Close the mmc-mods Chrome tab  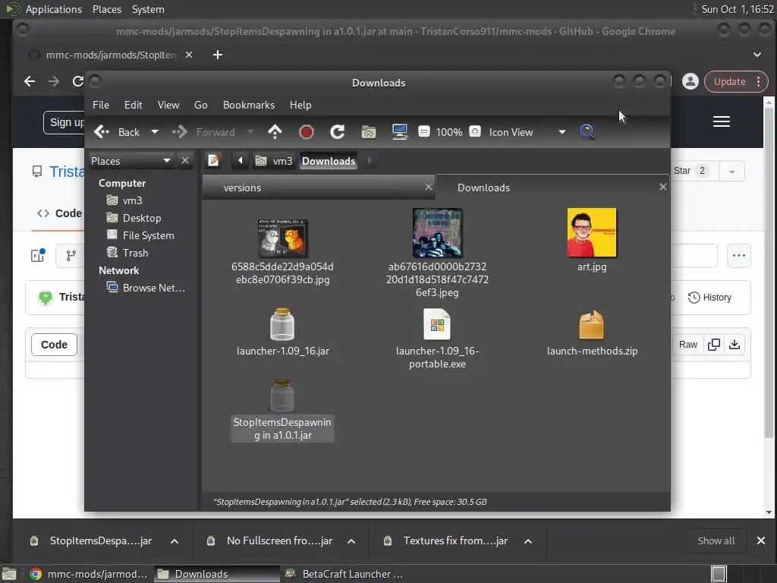[x=189, y=55]
